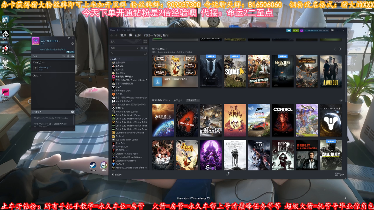Select Disco Elysium in the sidebar list
This screenshot has width=374, height=210.
[x=122, y=147]
